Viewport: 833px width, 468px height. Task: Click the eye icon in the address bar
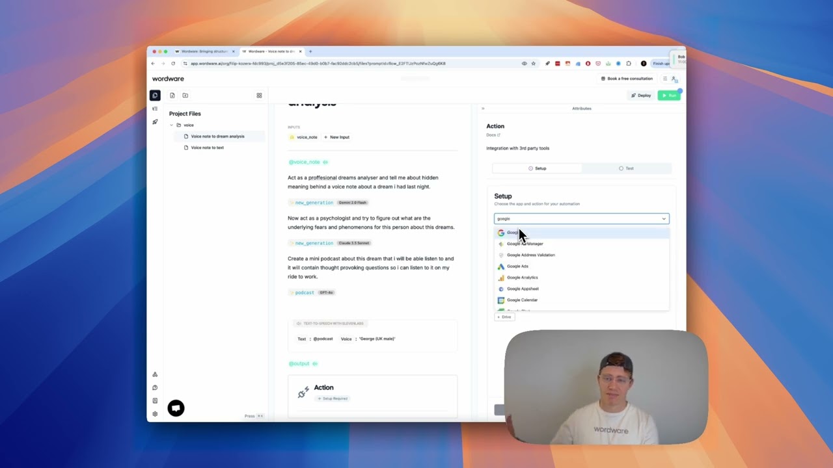tap(524, 64)
